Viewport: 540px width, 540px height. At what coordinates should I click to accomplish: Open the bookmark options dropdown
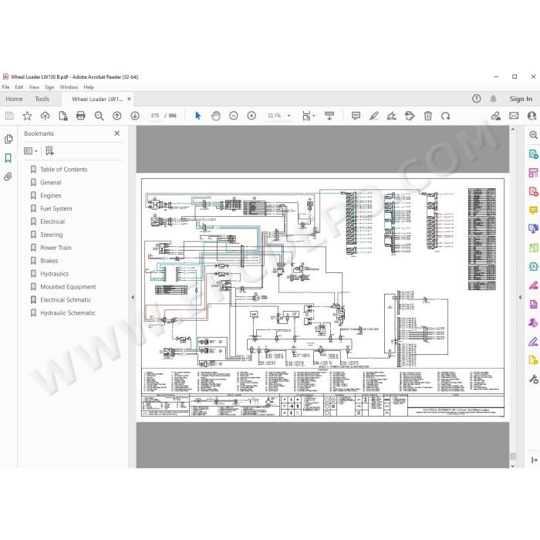[31, 151]
